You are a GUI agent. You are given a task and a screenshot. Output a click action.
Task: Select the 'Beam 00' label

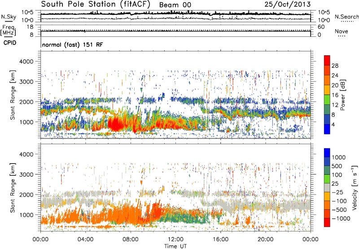(175, 5)
